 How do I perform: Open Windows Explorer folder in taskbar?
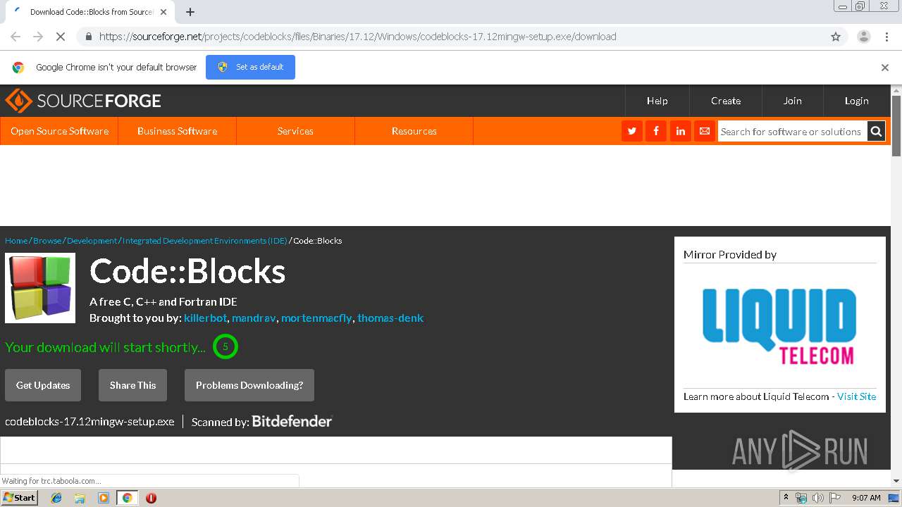(80, 498)
